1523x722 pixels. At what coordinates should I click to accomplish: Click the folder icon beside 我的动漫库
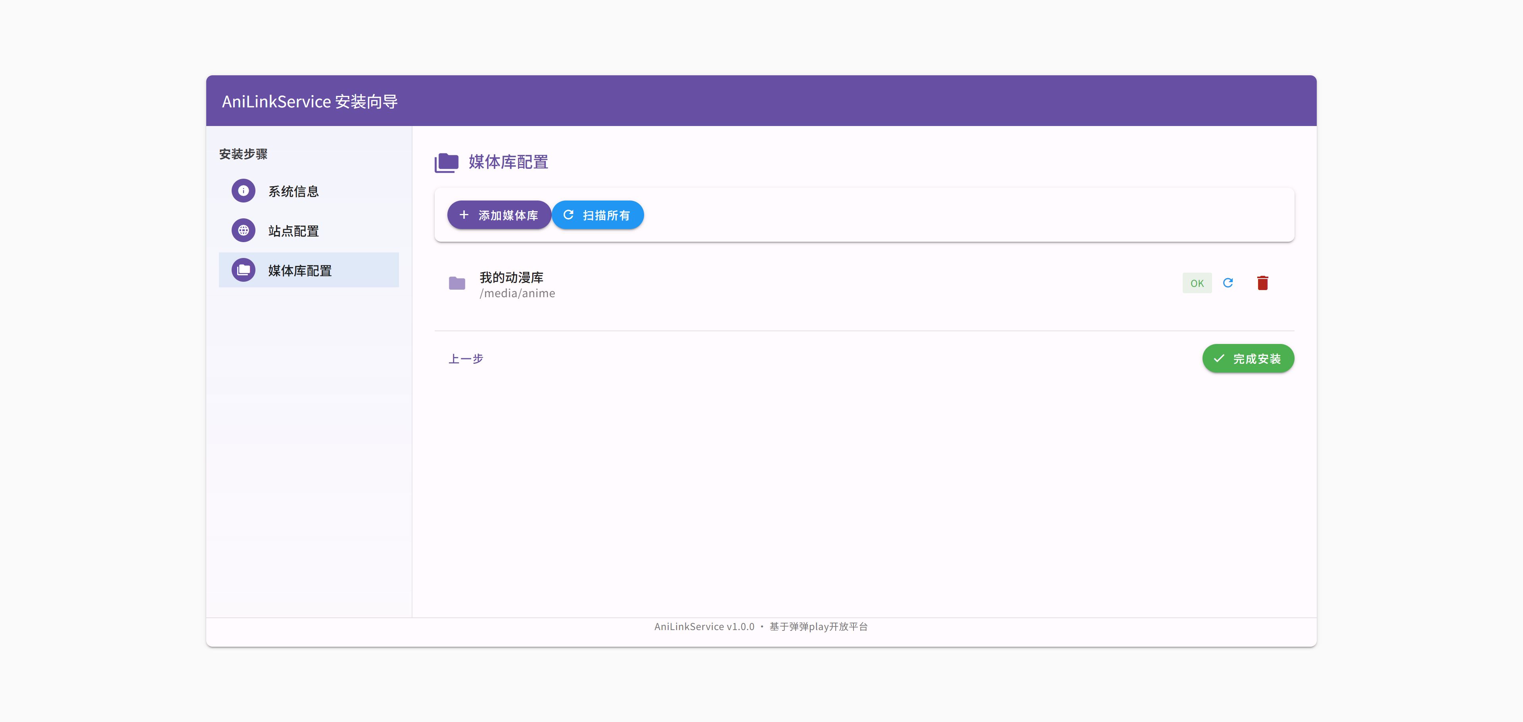click(x=457, y=284)
